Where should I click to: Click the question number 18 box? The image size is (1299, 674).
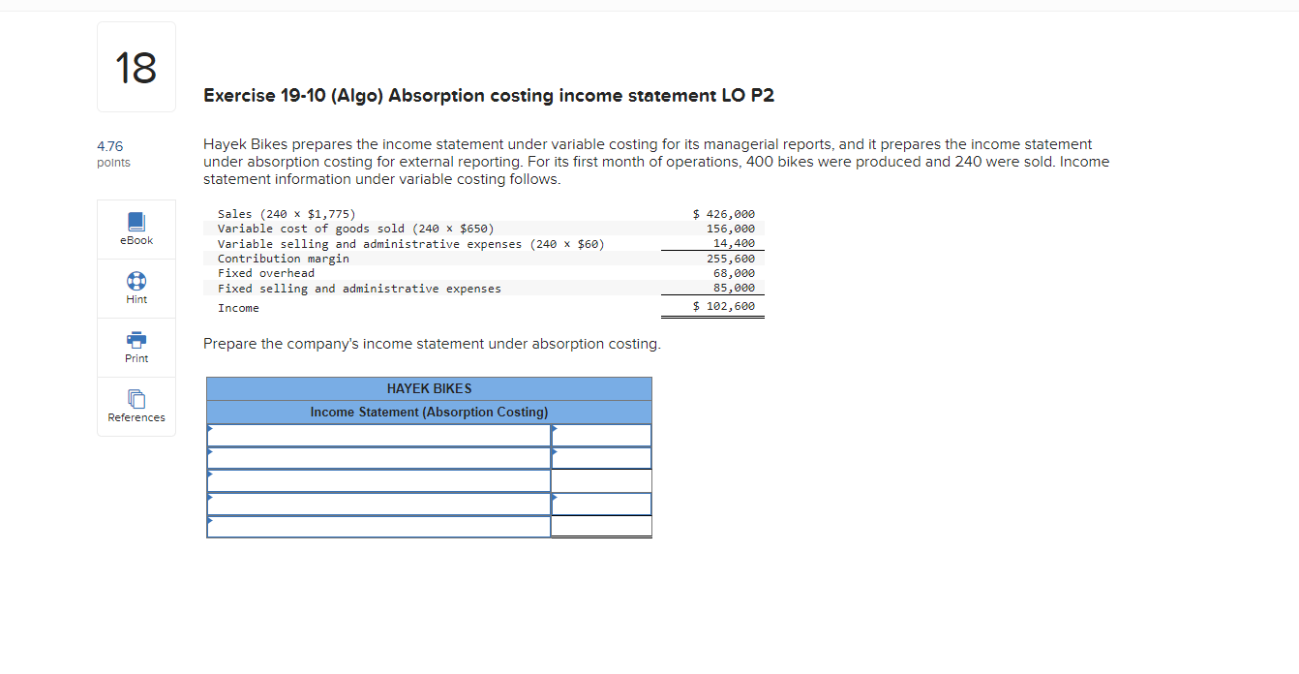[136, 67]
